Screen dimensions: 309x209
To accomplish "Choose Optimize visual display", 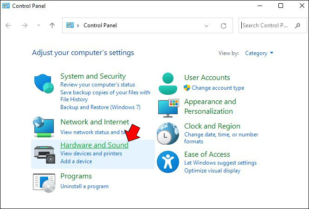I will (212, 171).
